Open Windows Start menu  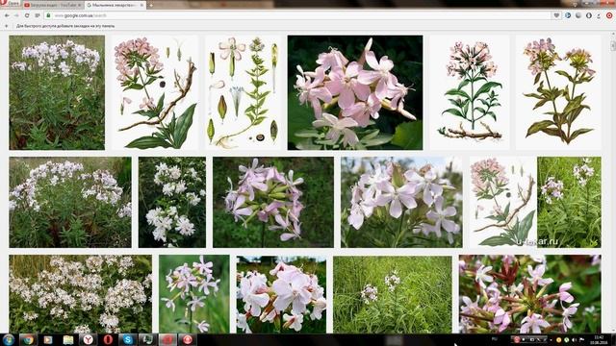(9, 339)
